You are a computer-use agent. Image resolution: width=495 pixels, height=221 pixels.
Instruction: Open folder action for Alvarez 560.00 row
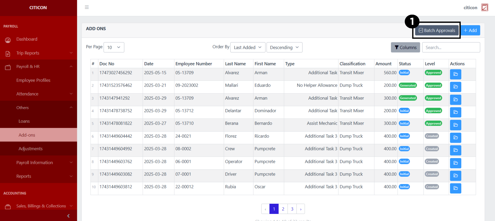(455, 74)
